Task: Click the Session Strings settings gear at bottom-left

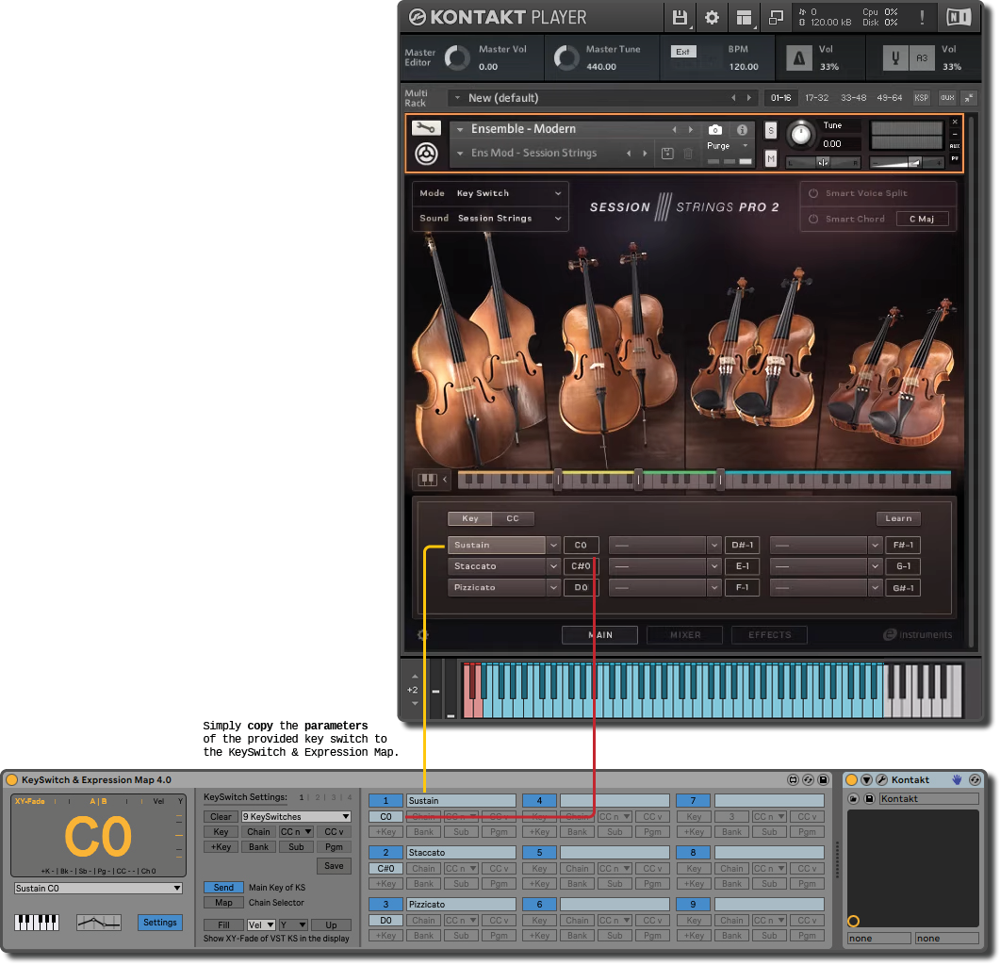Action: 422,635
